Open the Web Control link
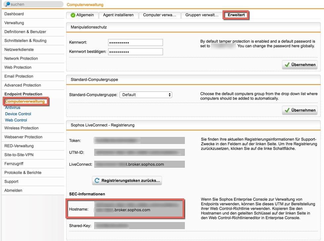 coord(16,120)
